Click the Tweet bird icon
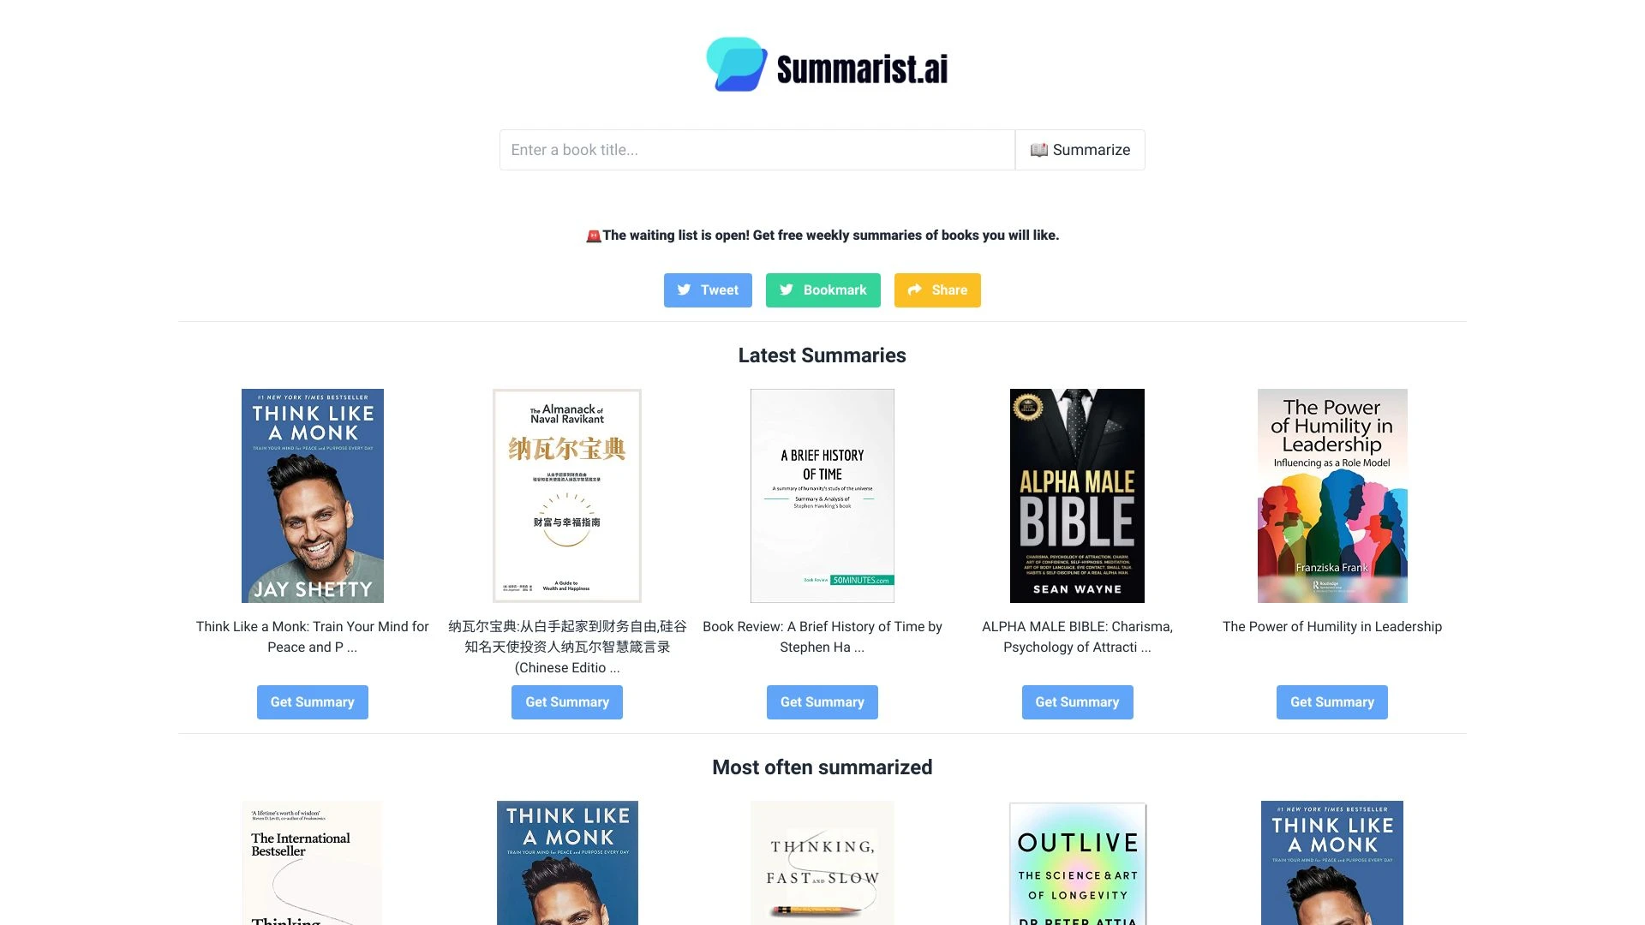This screenshot has height=925, width=1645. coord(684,289)
